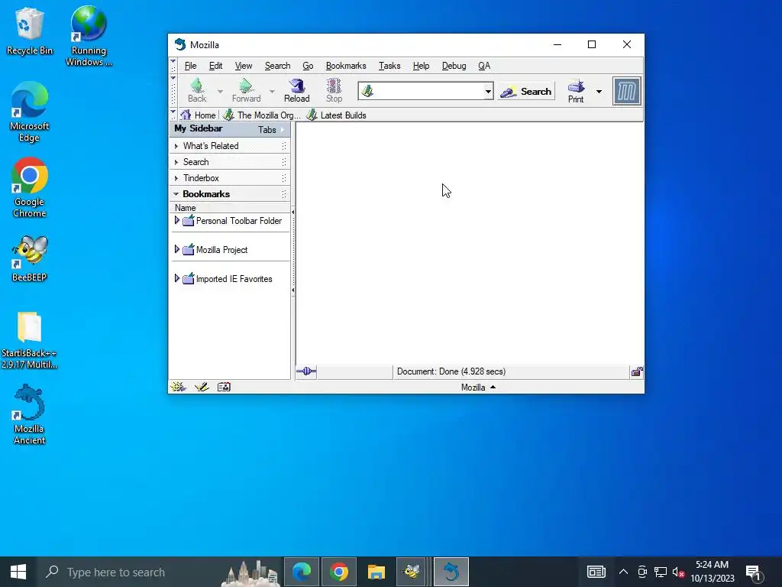Open the Back button history dropdown arrow

(x=220, y=92)
